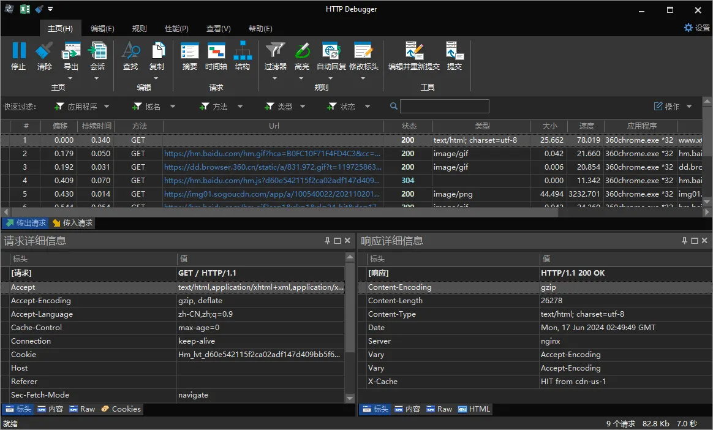Open request panel Raw tab
713x430 pixels.
point(82,409)
